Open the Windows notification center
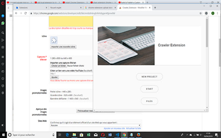221x138 pixels. pos(217,135)
